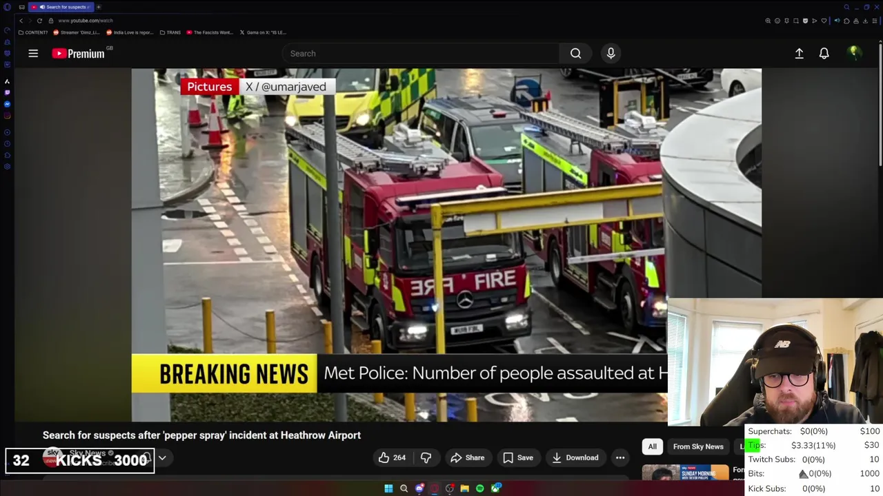This screenshot has width=883, height=496.
Task: Open File Explorer from the taskbar
Action: 465,488
